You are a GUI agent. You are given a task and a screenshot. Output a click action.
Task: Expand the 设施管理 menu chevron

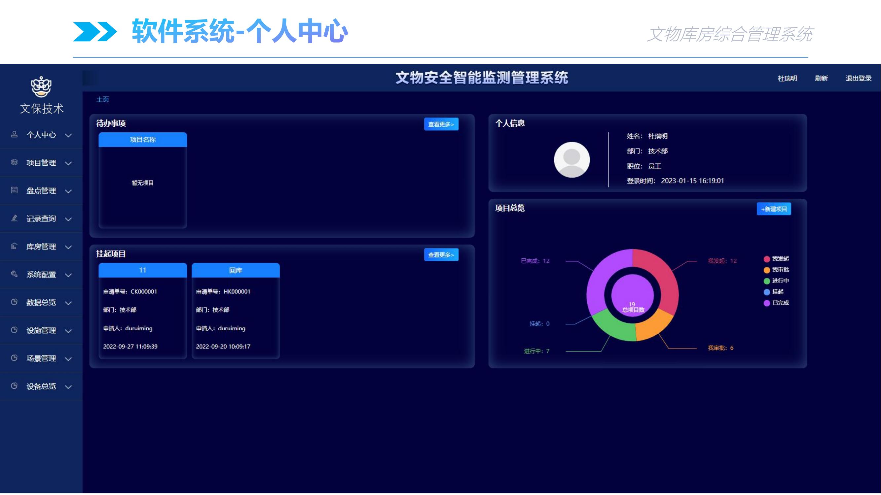tap(68, 331)
